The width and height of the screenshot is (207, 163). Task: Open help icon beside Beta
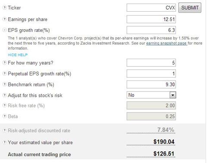tap(5, 116)
